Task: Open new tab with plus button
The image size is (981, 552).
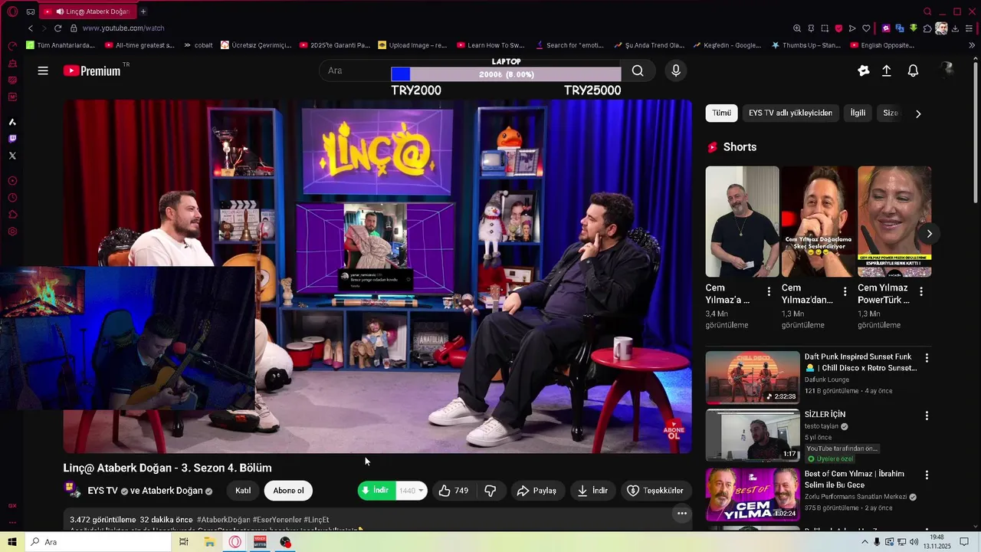Action: point(143,11)
